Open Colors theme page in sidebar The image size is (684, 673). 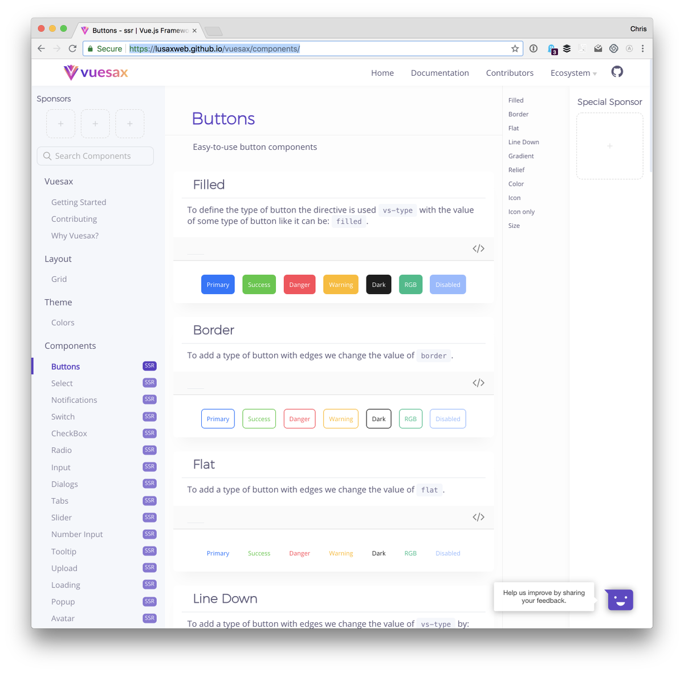coord(63,323)
